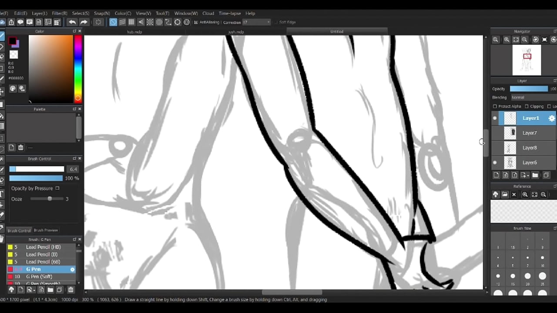Toggle the Protect Alpha checkbox
Image resolution: width=557 pixels, height=313 pixels.
495,106
